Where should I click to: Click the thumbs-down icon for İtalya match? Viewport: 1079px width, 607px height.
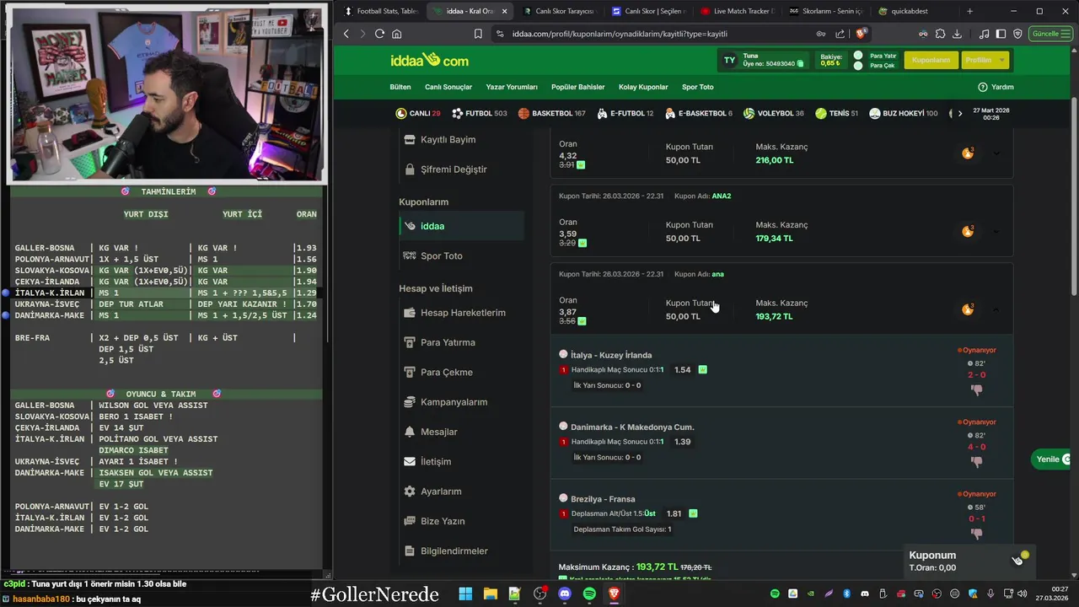976,389
